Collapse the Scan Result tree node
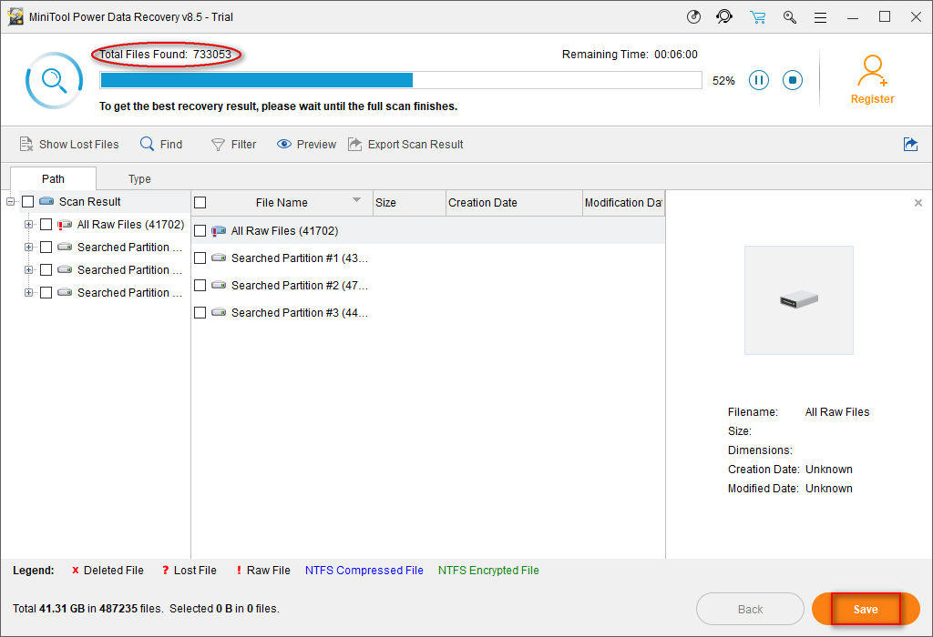 point(10,202)
